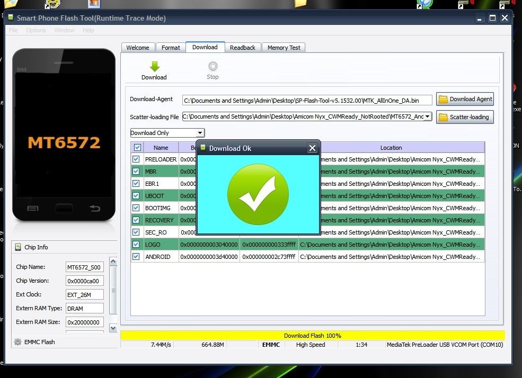522x378 pixels.
Task: Click the Download Agent folder button
Action: (465, 99)
